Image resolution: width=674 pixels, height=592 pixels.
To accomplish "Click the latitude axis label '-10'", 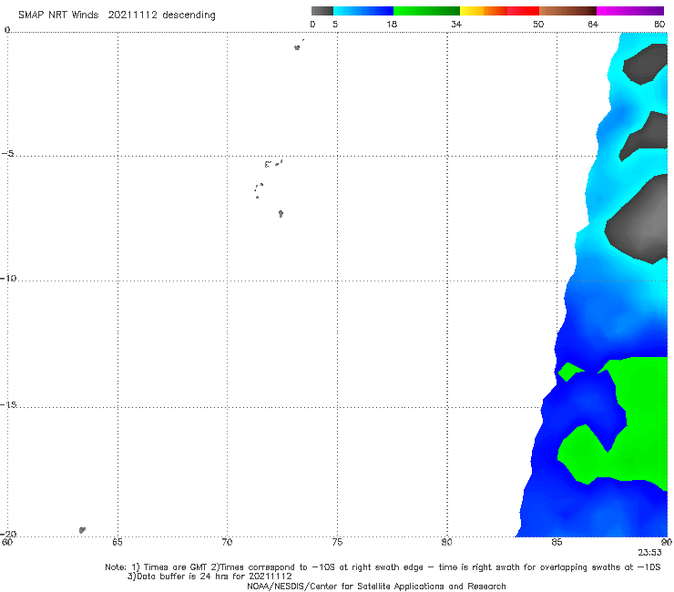I will click(8, 278).
